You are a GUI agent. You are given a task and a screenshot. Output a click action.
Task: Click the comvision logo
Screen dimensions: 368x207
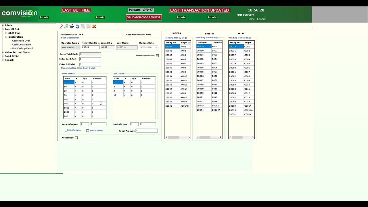(20, 13)
